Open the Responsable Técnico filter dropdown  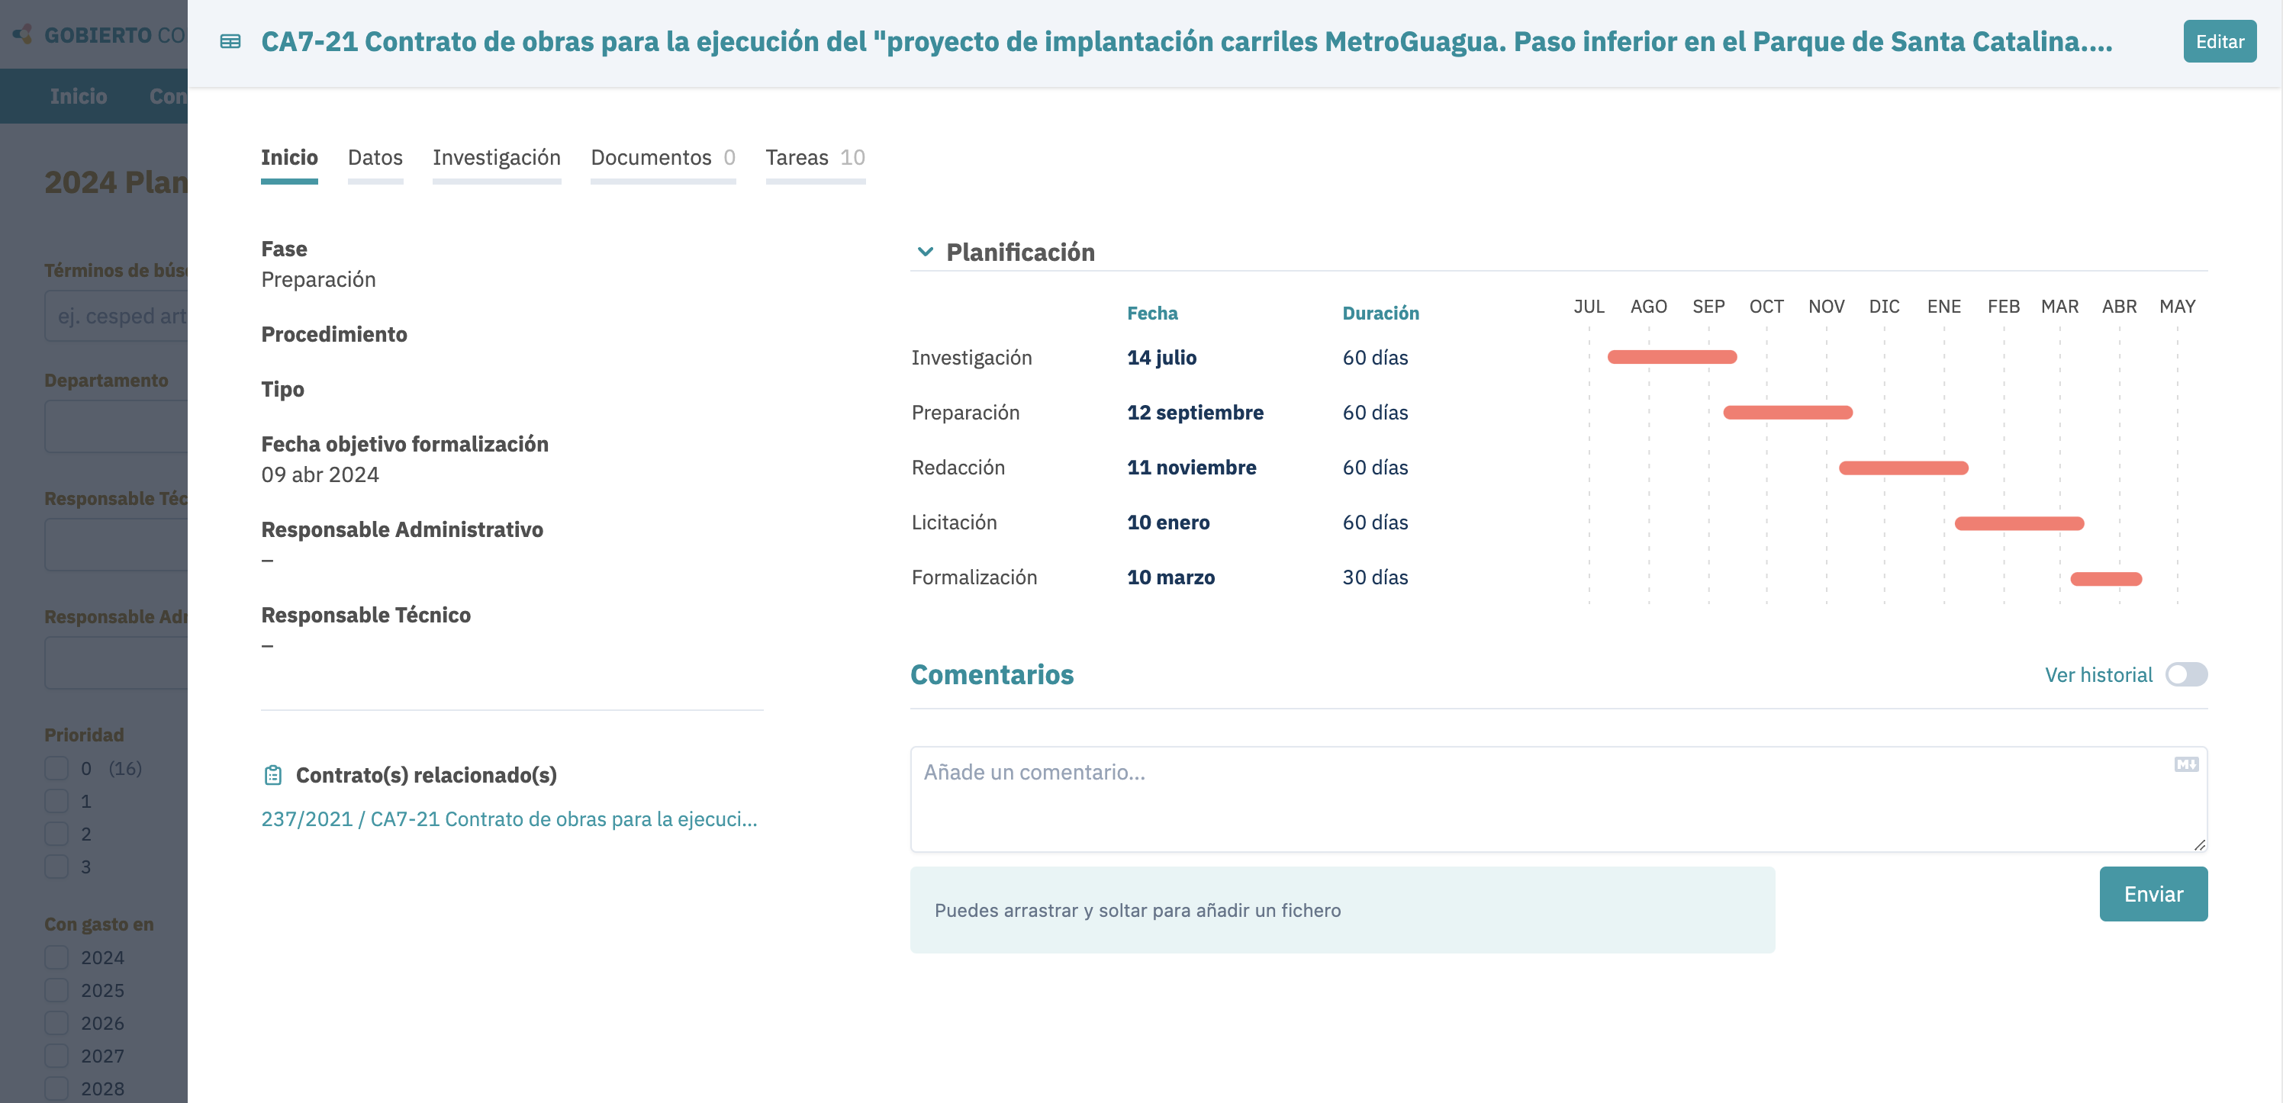[x=116, y=545]
